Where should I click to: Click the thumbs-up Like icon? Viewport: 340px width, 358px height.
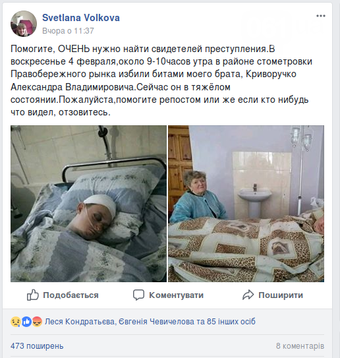pyautogui.click(x=33, y=295)
